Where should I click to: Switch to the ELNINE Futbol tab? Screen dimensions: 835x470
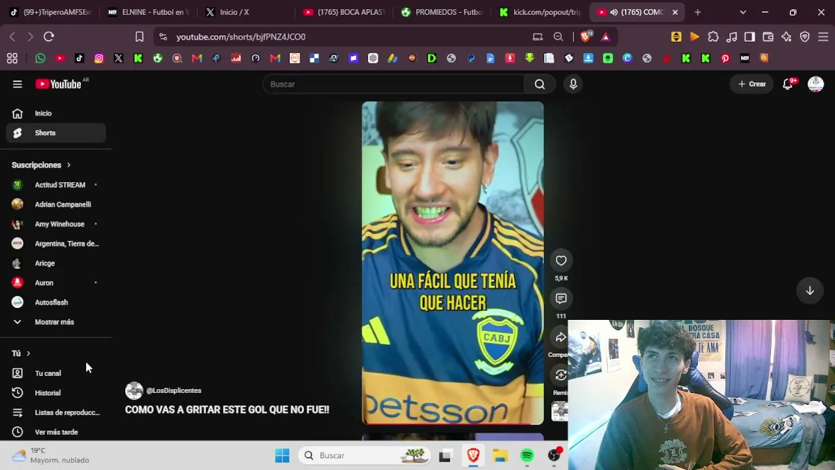(149, 12)
